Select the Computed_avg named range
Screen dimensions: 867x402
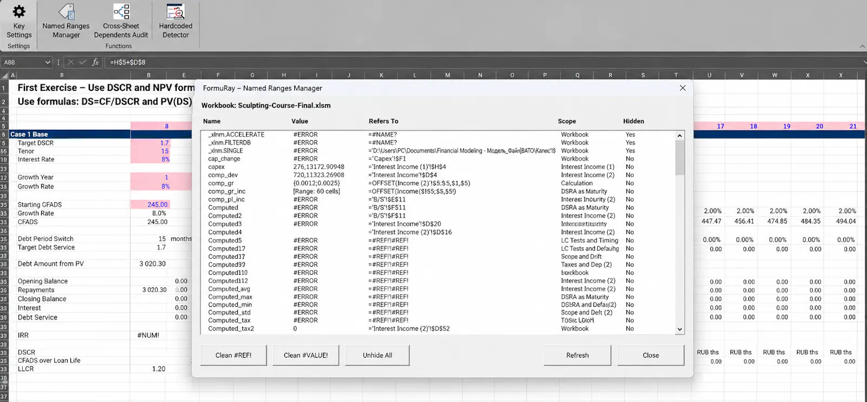[x=438, y=289]
